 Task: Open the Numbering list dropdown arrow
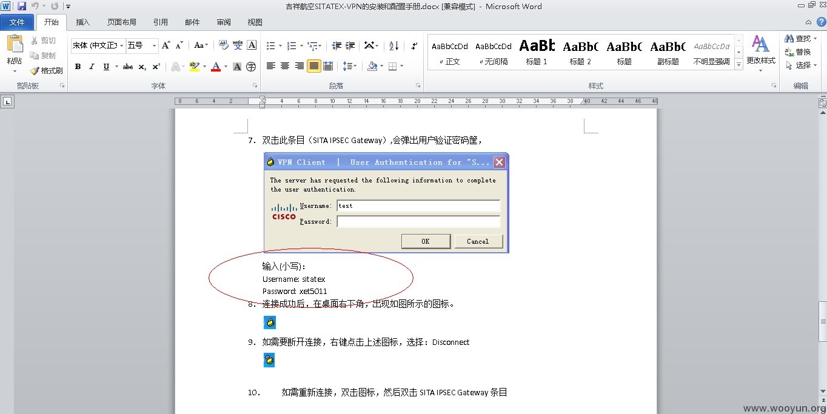point(301,45)
